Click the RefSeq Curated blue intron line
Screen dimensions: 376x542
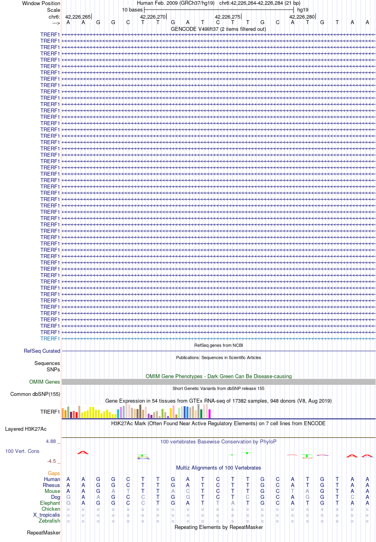(218, 351)
